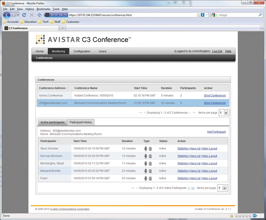The height and width of the screenshot is (220, 266).
Task: Open the Firefox Help menu
Action: click(x=65, y=9)
